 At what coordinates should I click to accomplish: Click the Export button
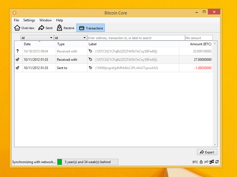[x=207, y=152]
